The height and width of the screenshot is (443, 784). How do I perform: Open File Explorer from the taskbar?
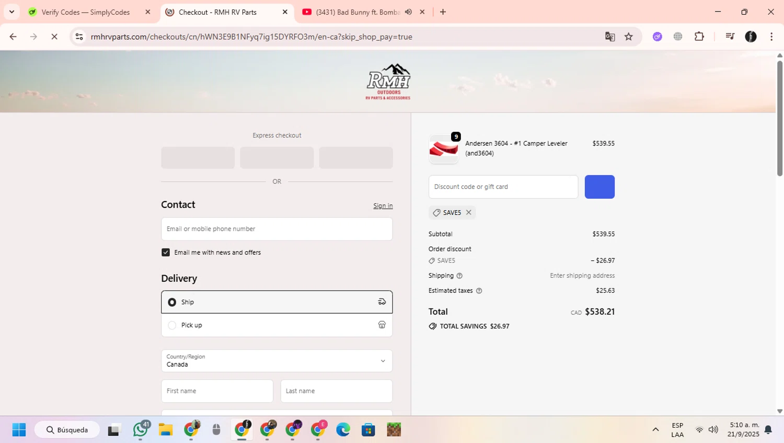click(166, 430)
